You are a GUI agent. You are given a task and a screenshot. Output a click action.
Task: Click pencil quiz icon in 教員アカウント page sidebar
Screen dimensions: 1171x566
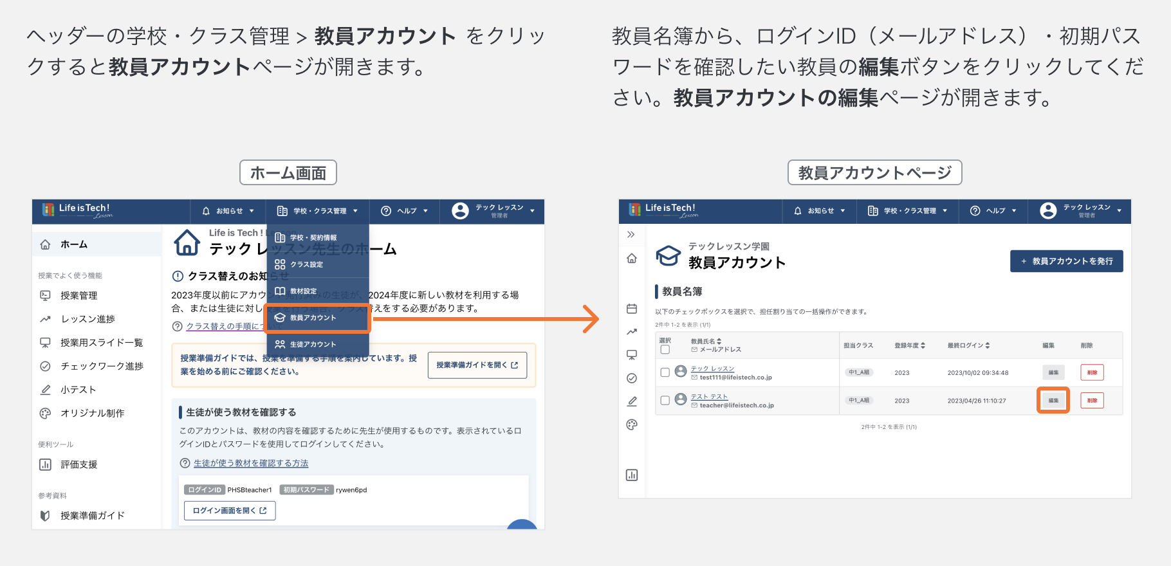(632, 401)
